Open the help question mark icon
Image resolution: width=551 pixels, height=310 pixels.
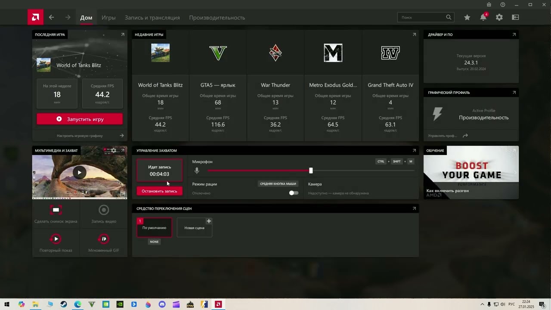tap(503, 4)
